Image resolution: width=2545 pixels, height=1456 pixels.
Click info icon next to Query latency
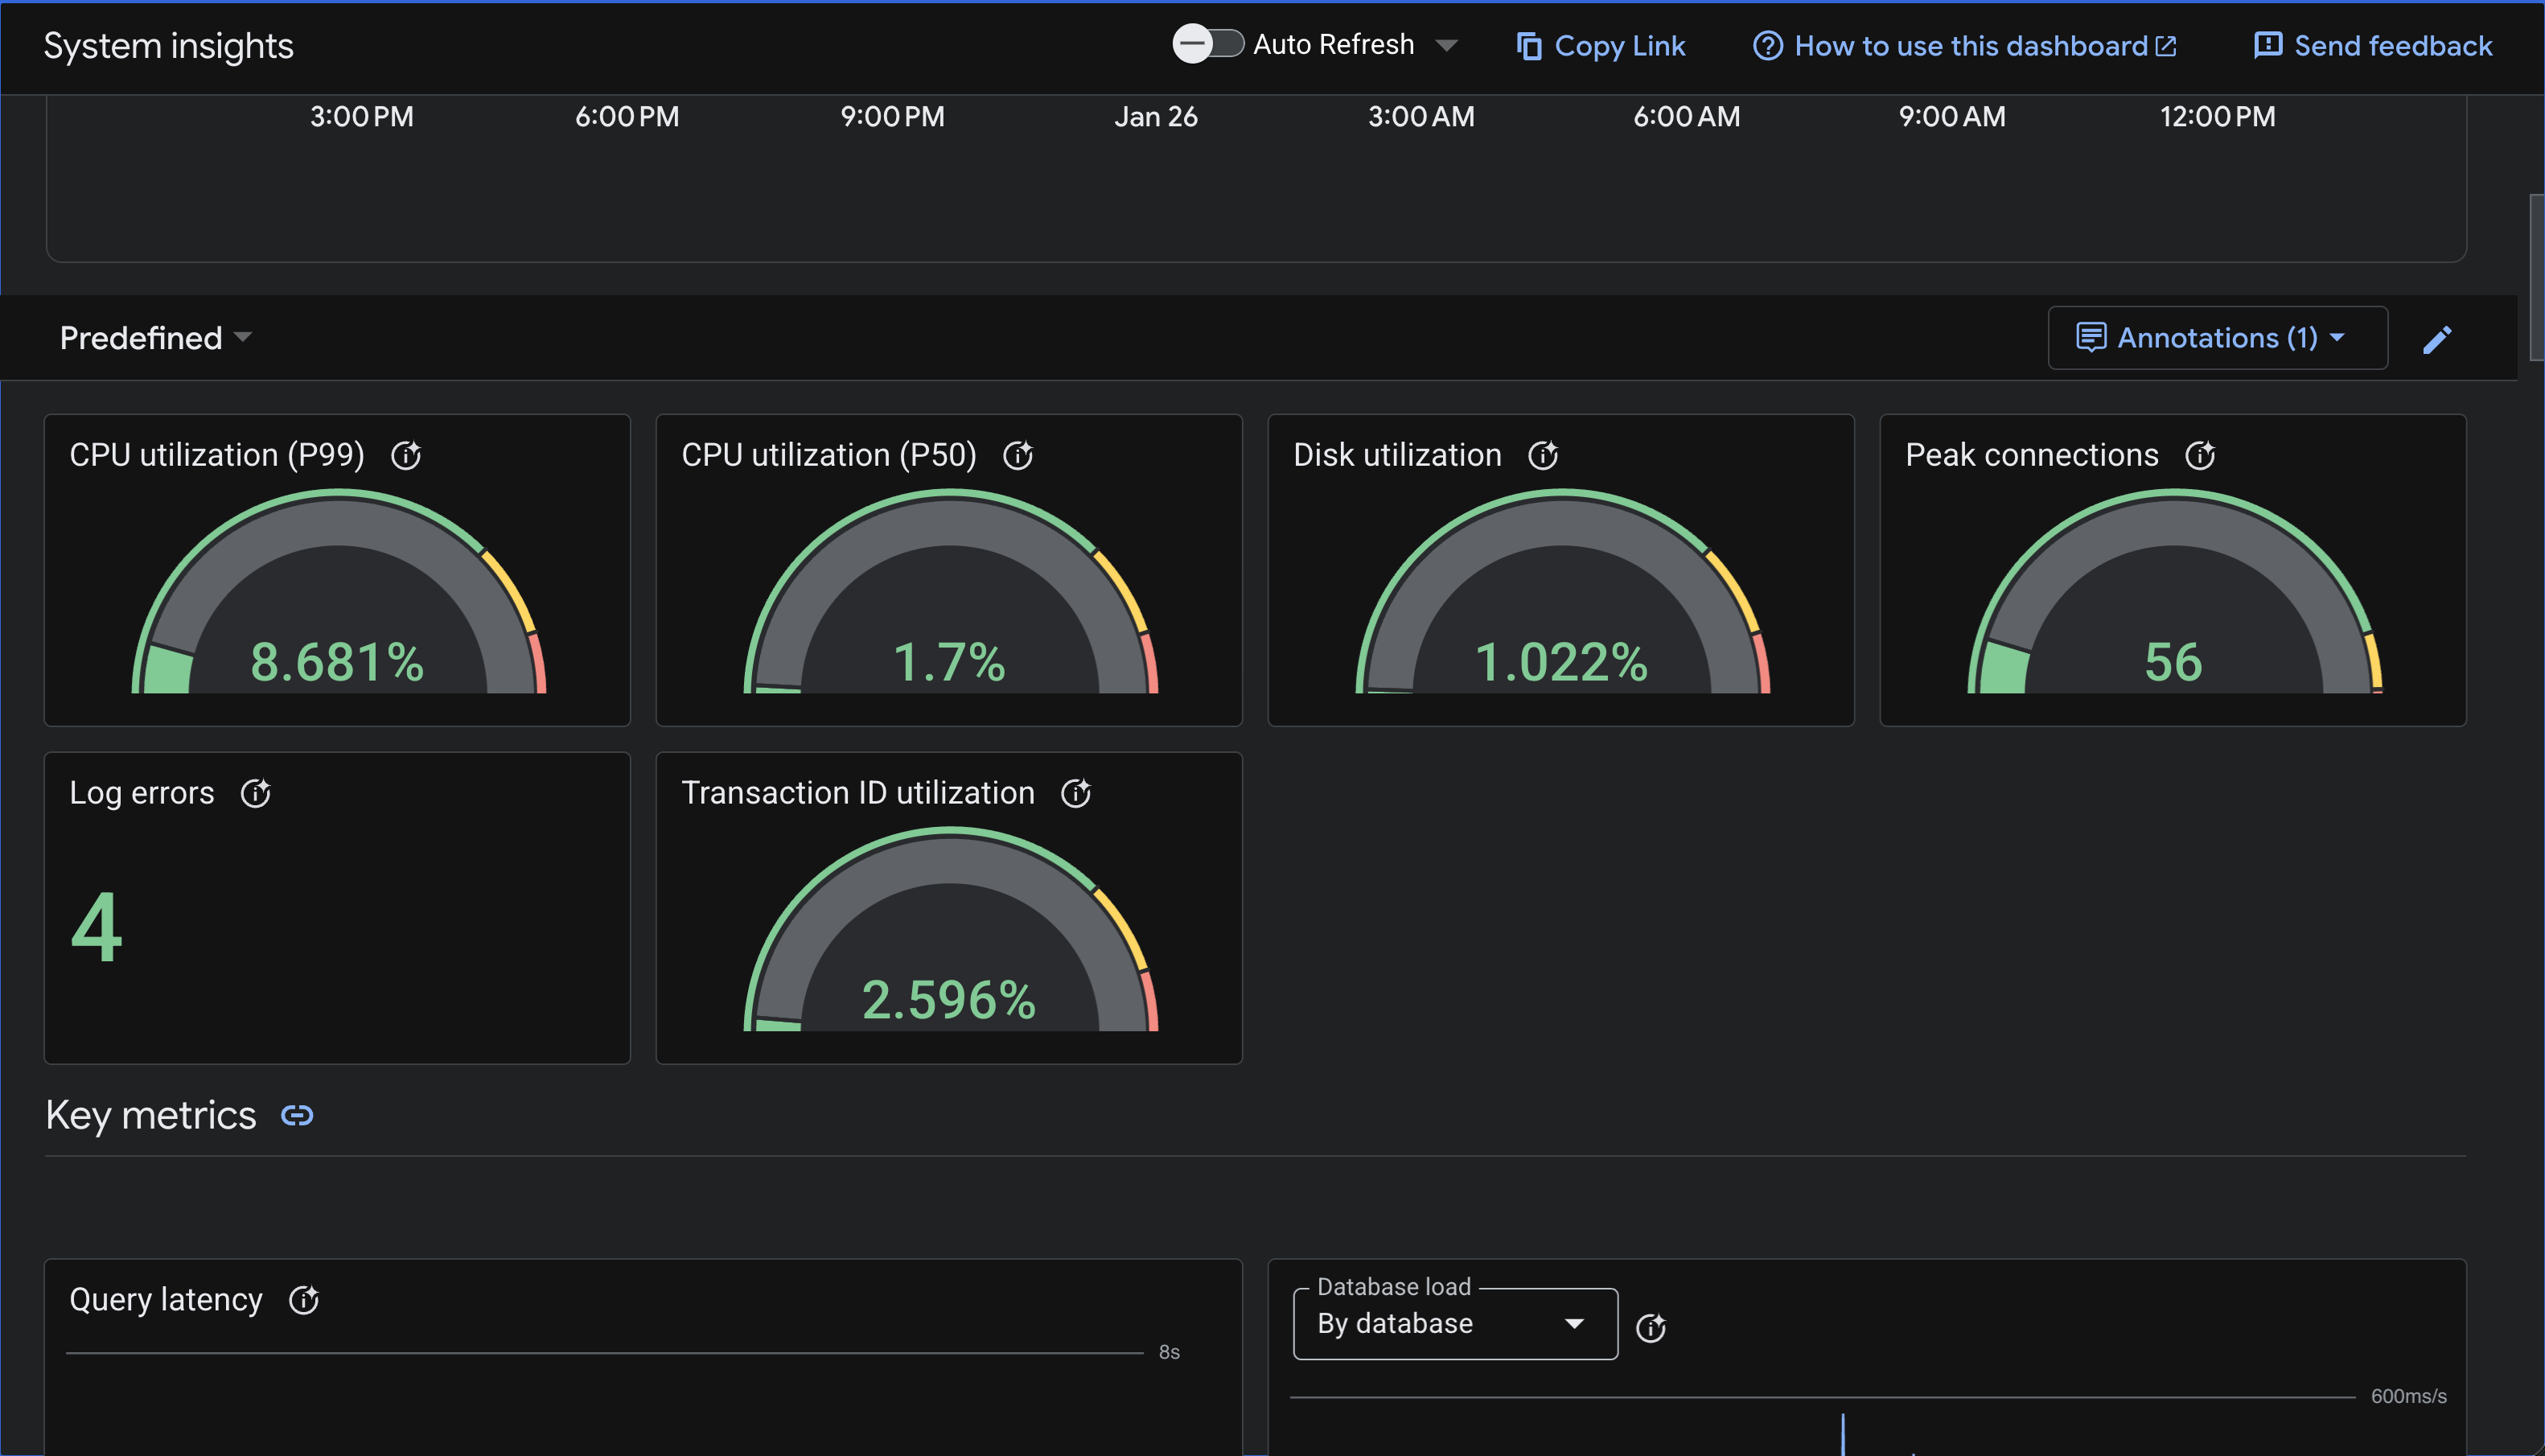pyautogui.click(x=304, y=1300)
